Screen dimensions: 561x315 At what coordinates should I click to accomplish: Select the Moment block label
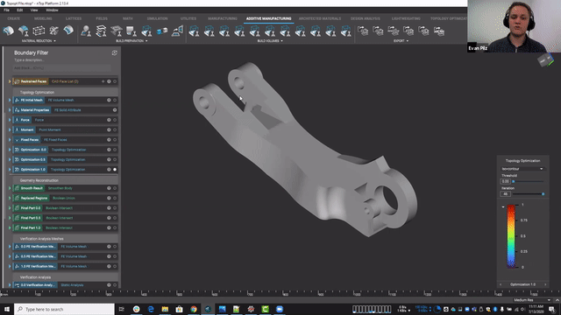27,130
